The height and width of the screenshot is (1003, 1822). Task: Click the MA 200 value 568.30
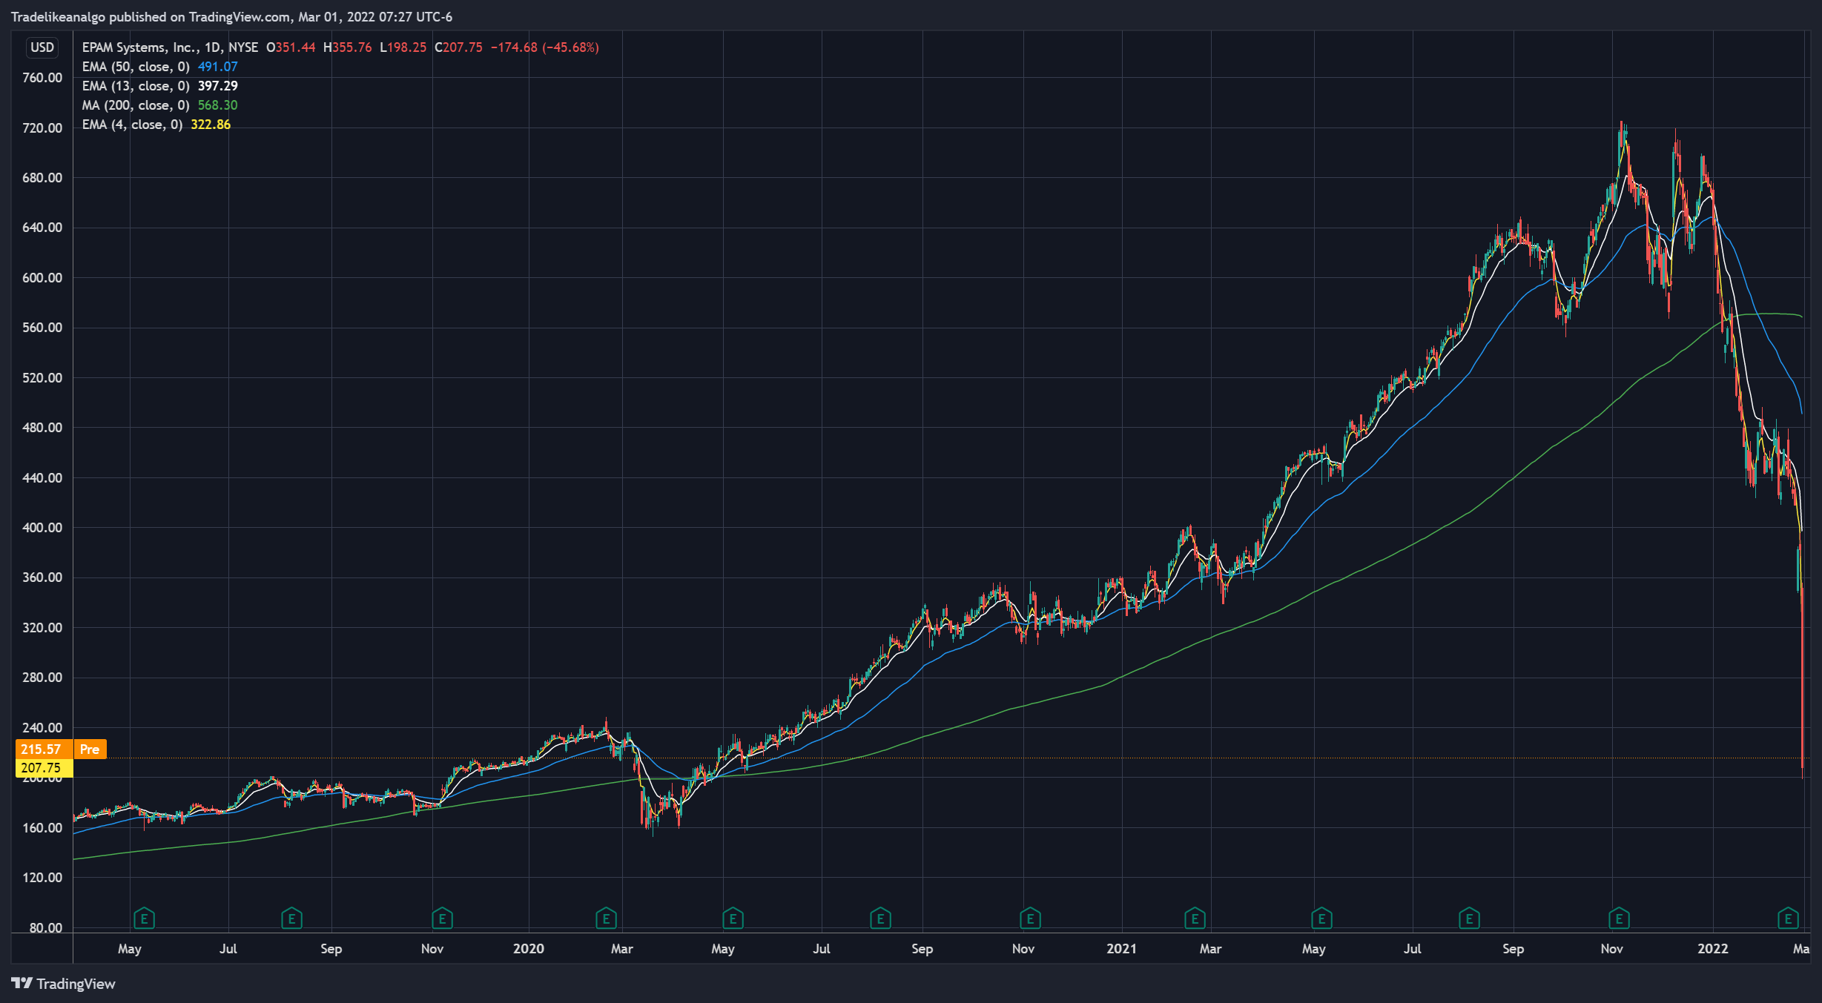coord(218,105)
